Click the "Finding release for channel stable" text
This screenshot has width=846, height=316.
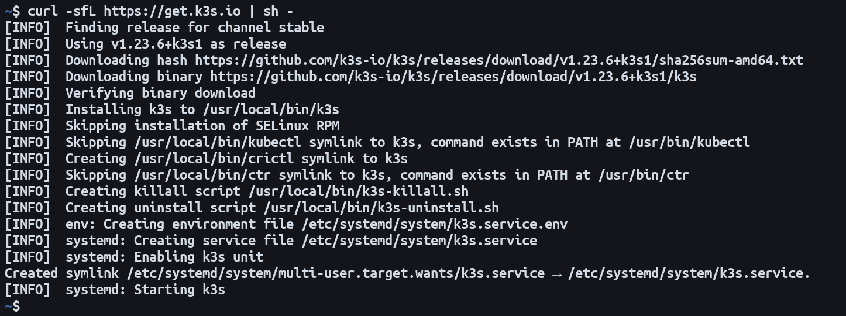(194, 27)
